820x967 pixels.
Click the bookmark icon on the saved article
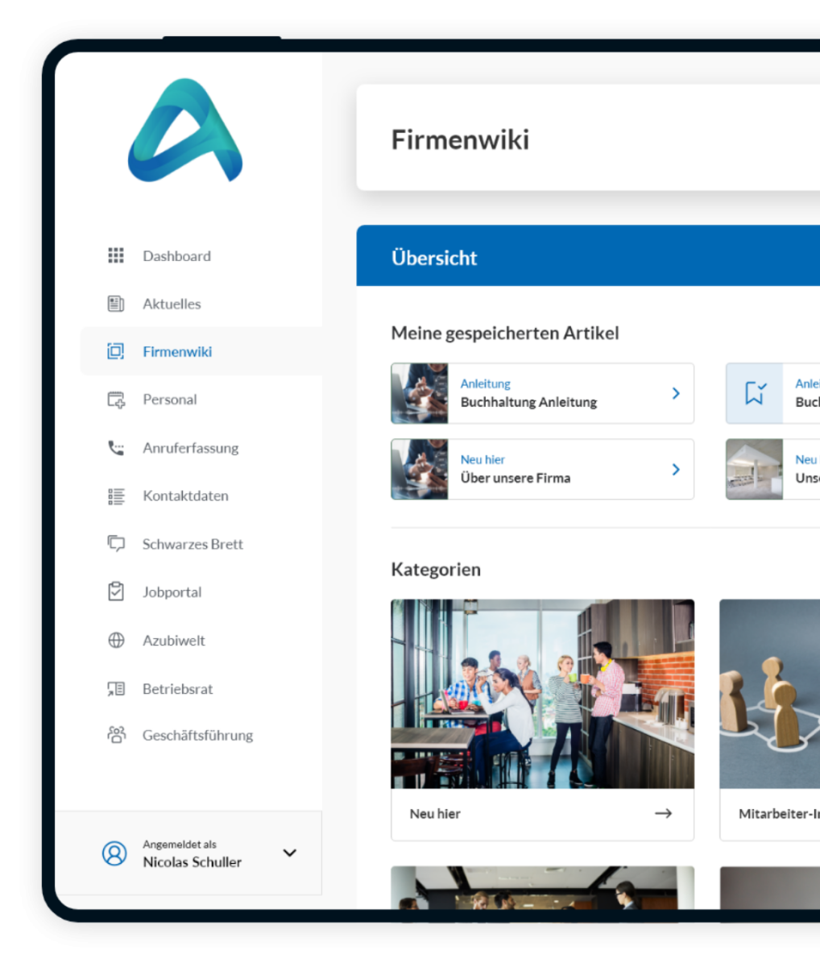[x=755, y=393]
